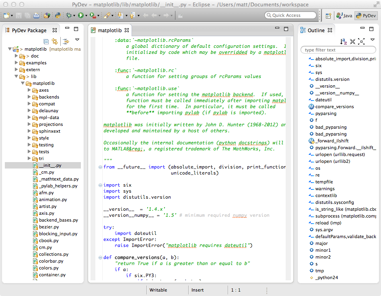The width and height of the screenshot is (381, 296).
Task: Click the Debug bug icon
Action: 69,16
